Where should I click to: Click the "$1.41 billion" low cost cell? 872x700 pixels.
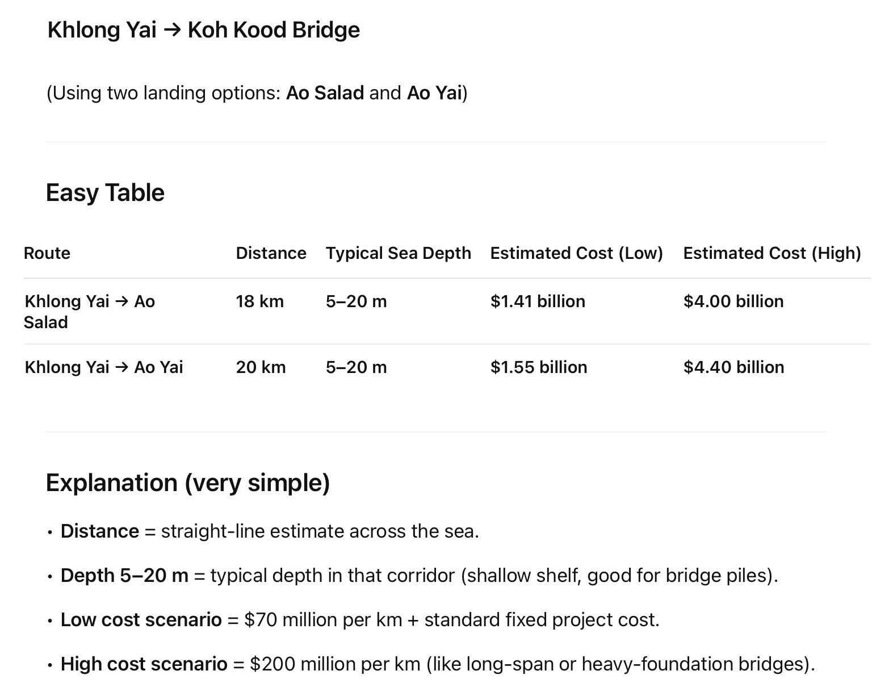pyautogui.click(x=537, y=301)
